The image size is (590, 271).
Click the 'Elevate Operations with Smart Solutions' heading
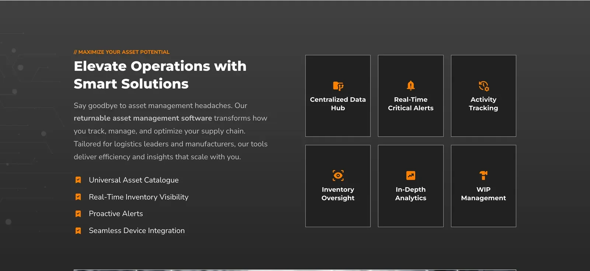(x=160, y=75)
